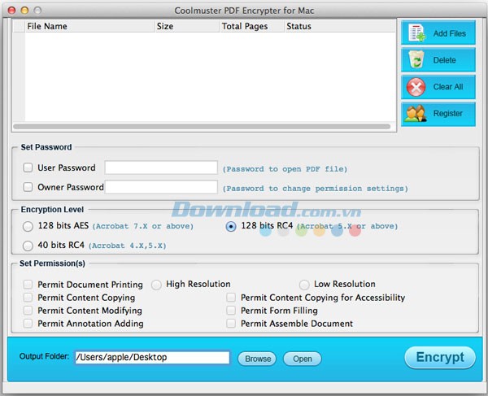488x396 pixels.
Task: Choose Low Resolution printing option
Action: click(x=304, y=285)
